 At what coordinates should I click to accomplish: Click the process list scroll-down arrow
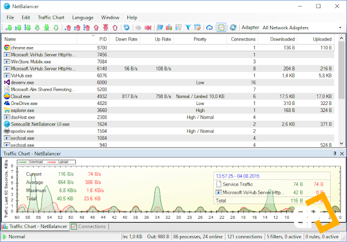[341, 143]
